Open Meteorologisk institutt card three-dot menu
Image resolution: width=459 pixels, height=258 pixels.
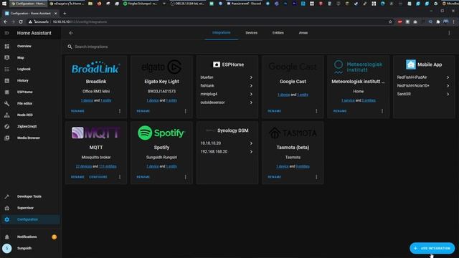coord(382,111)
